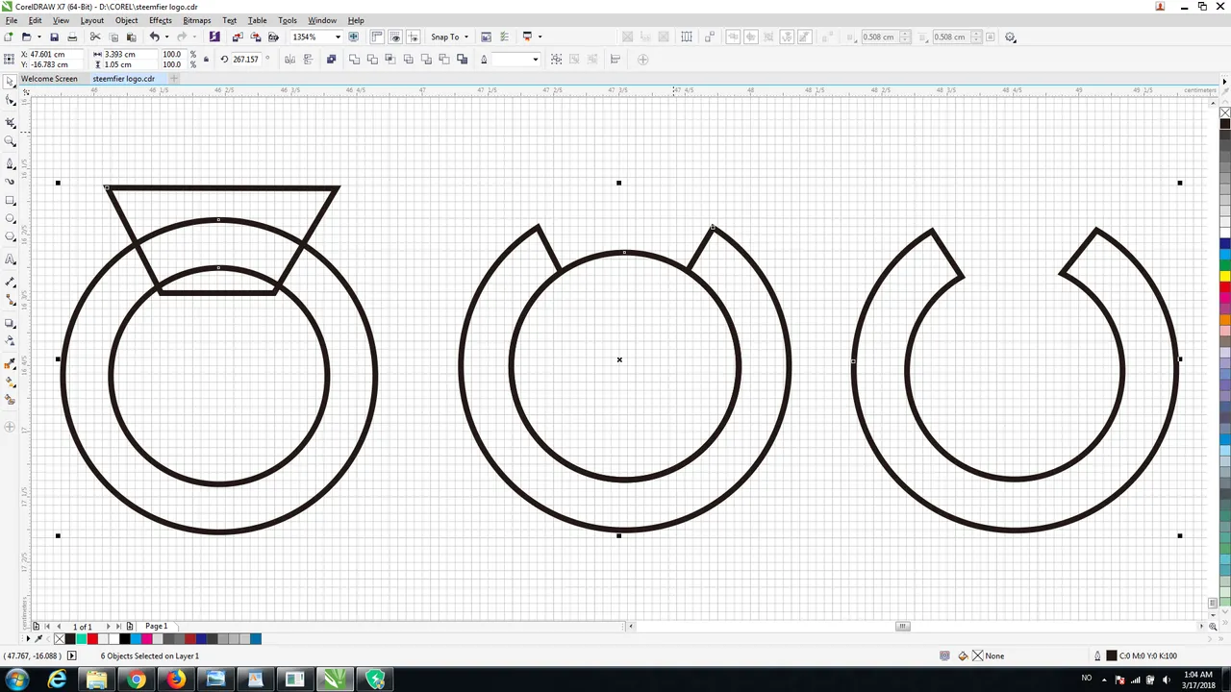1231x692 pixels.
Task: Click the Mirror horizontally icon
Action: 289,59
